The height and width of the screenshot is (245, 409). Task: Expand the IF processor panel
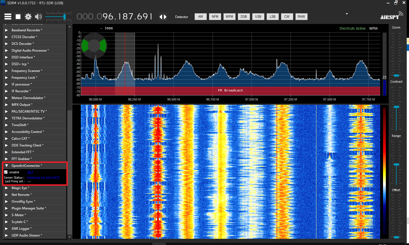pos(35,84)
